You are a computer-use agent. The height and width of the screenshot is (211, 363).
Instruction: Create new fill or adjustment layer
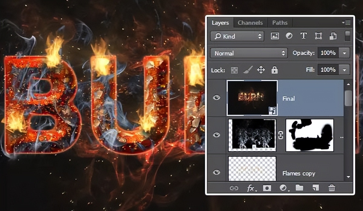283,188
